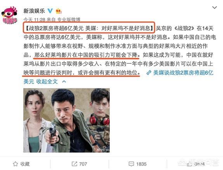The height and width of the screenshot is (170, 223).
Task: Open reposts count 707
Action: pos(83,164)
